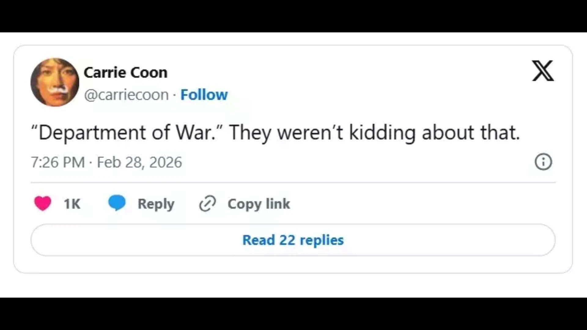587x330 pixels.
Task: Click the blue reply speech bubble icon
Action: coord(117,203)
